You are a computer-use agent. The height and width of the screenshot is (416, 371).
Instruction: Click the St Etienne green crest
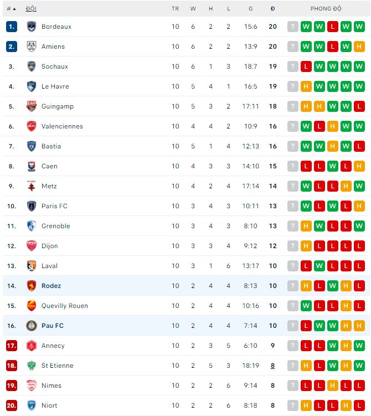[x=32, y=366]
